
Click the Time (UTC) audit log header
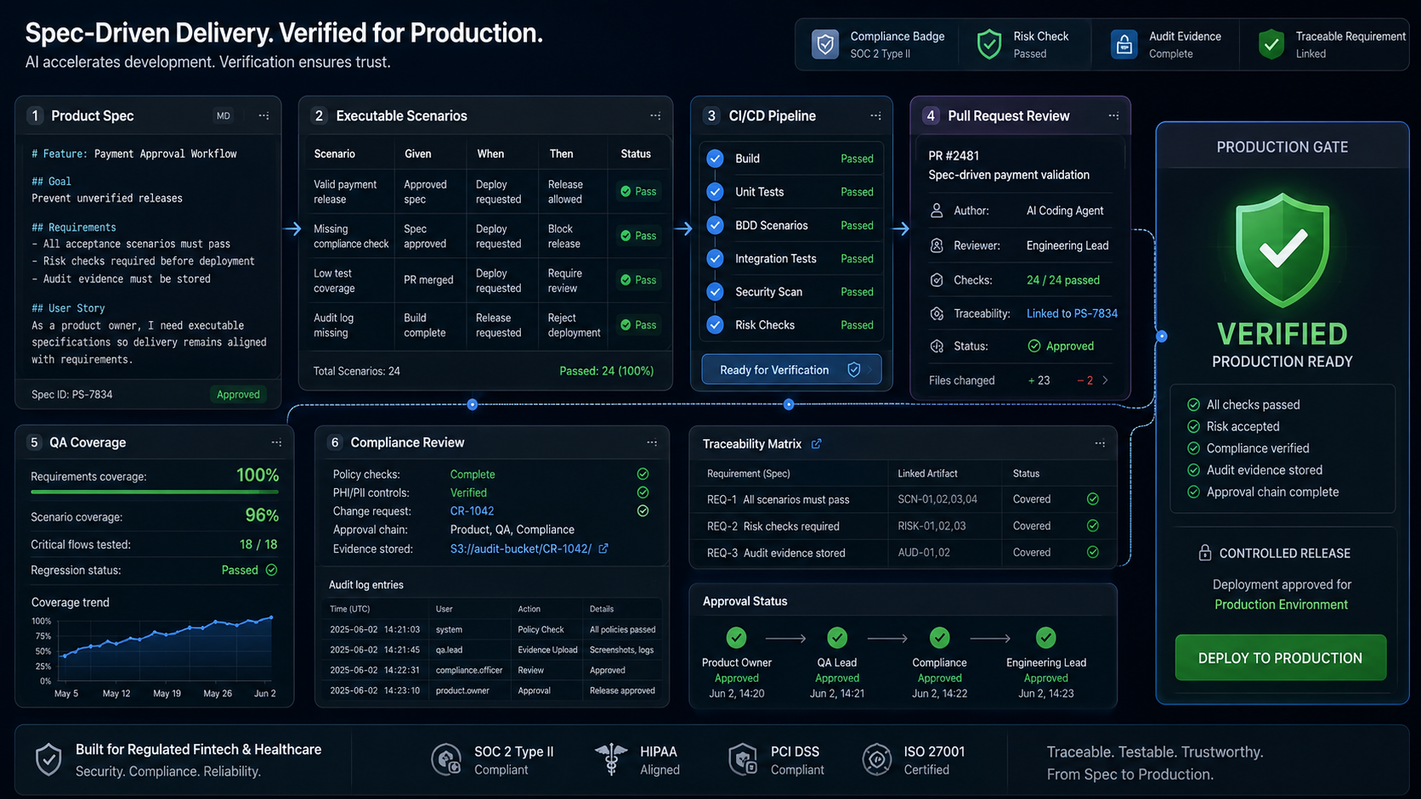coord(349,609)
